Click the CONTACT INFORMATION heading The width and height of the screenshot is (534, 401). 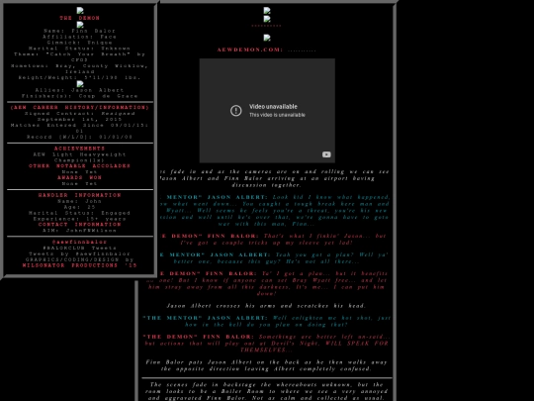(x=80, y=225)
